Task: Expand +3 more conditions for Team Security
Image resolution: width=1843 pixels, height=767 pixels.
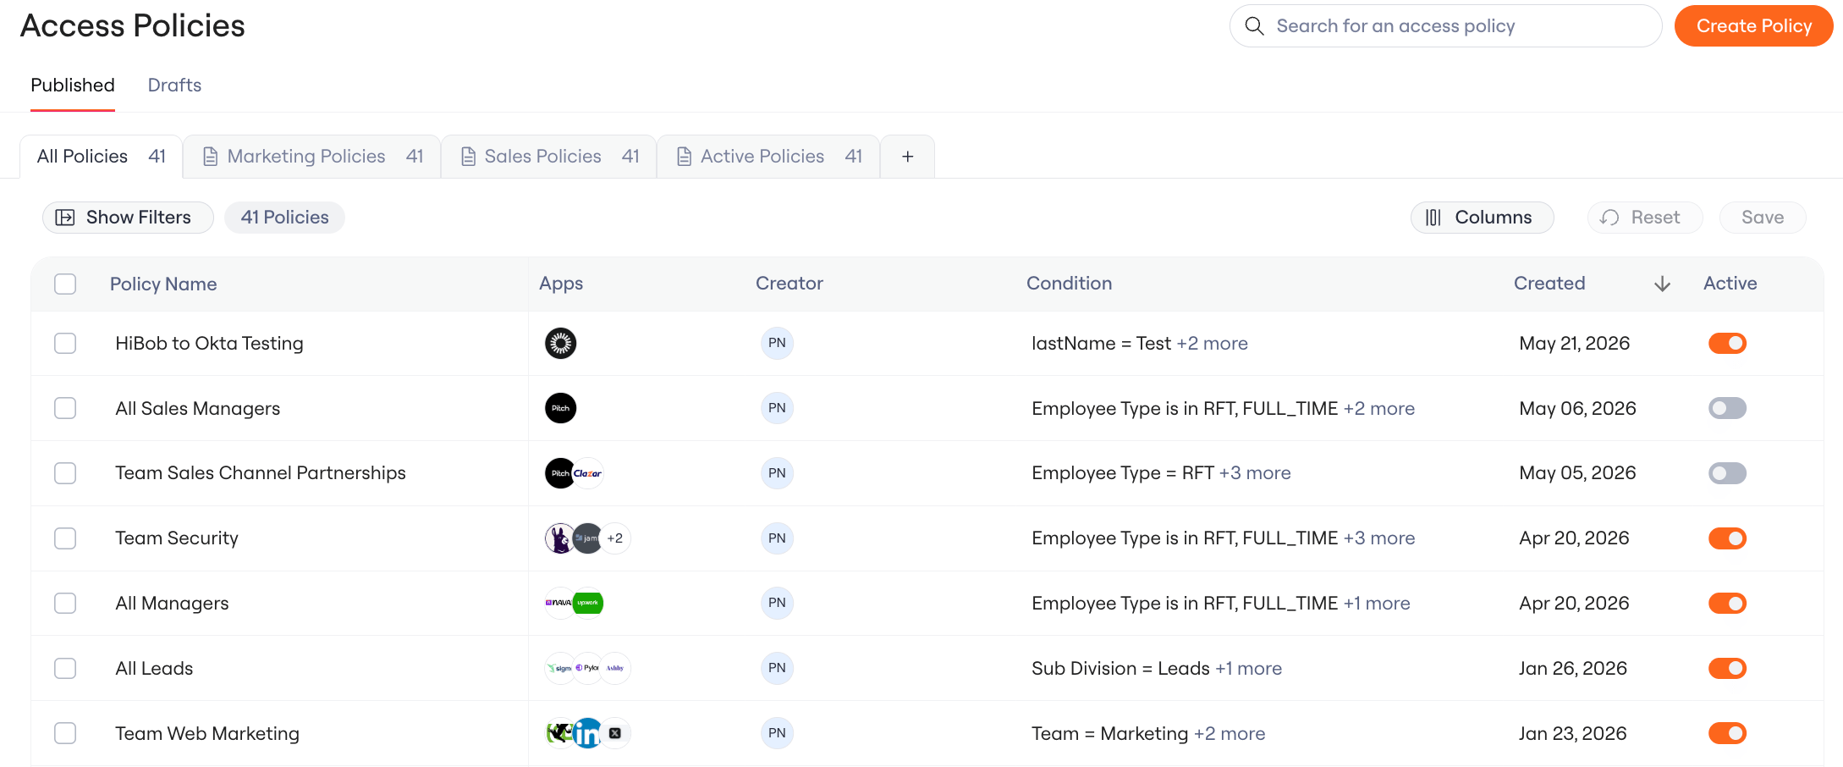Action: coord(1378,538)
